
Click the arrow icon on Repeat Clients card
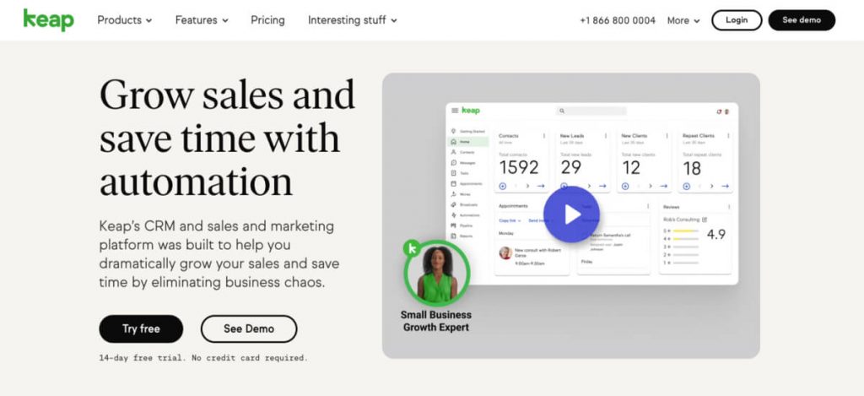coord(725,186)
